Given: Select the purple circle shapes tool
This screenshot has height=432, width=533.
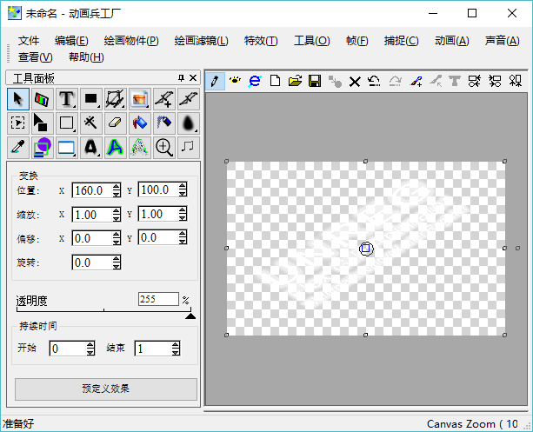Looking at the screenshot, I should [43, 148].
